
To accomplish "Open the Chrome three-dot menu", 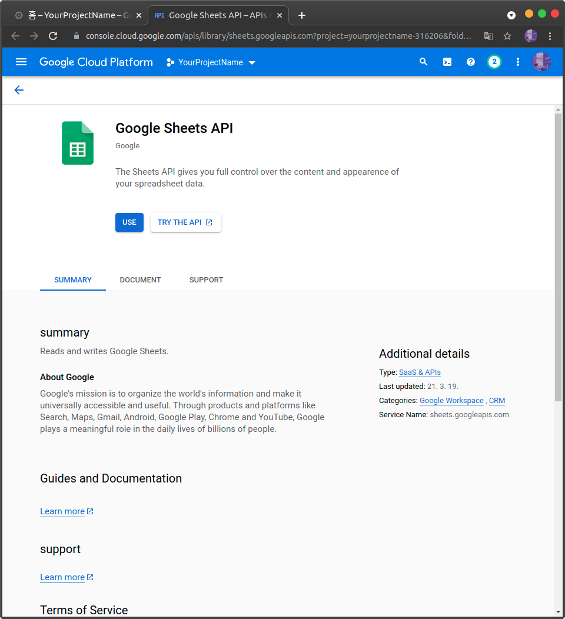I will (x=550, y=36).
